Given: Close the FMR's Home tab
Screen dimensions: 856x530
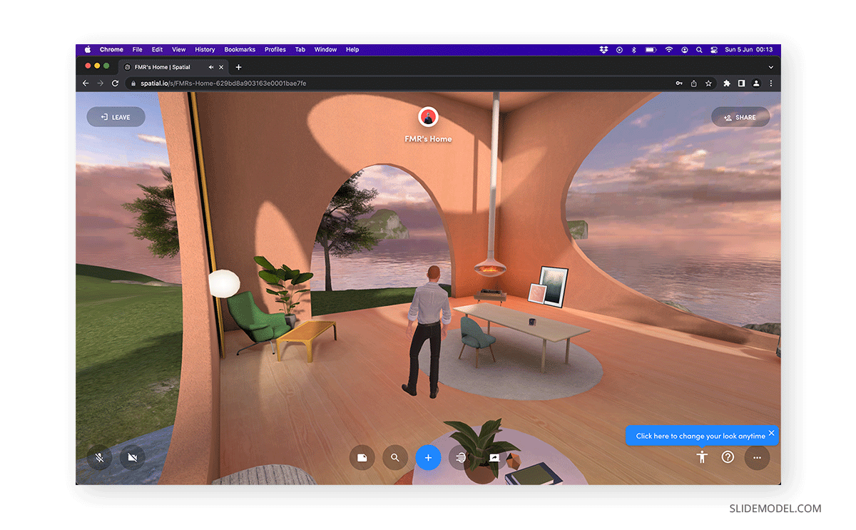Looking at the screenshot, I should pyautogui.click(x=221, y=67).
